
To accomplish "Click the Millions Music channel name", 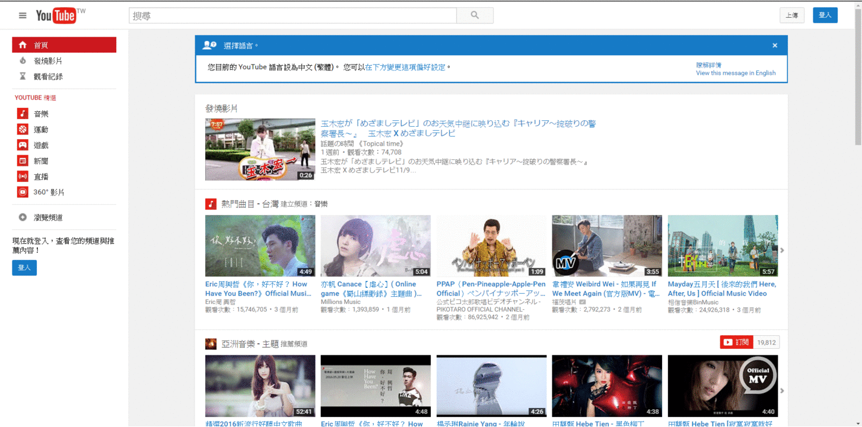I will pos(341,302).
